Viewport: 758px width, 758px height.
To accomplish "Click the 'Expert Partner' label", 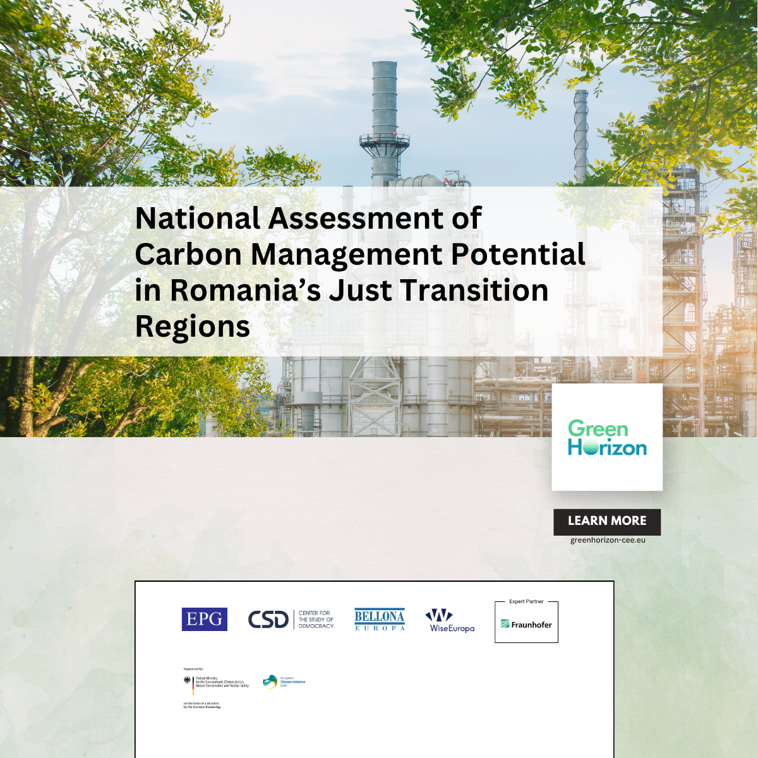I will click(526, 601).
